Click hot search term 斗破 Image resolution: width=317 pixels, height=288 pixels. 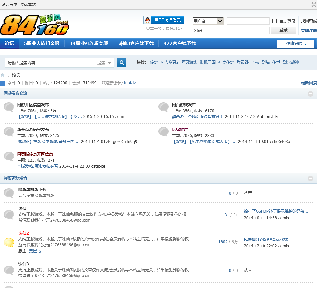(x=255, y=62)
